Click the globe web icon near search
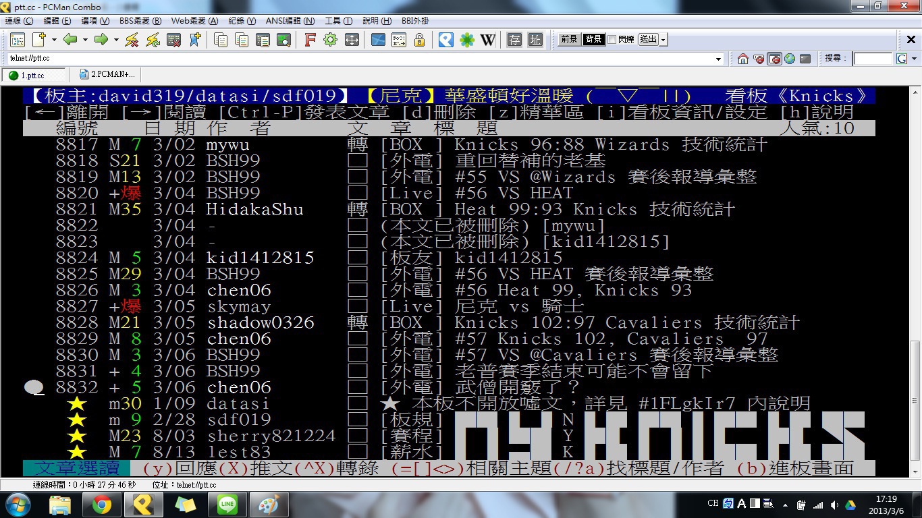Image resolution: width=922 pixels, height=518 pixels. (790, 59)
